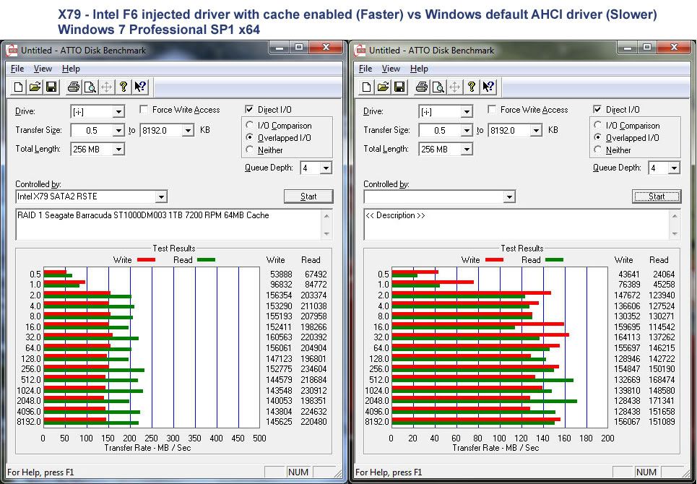Click Start button in left window
Image resolution: width=697 pixels, height=484 pixels.
308,196
